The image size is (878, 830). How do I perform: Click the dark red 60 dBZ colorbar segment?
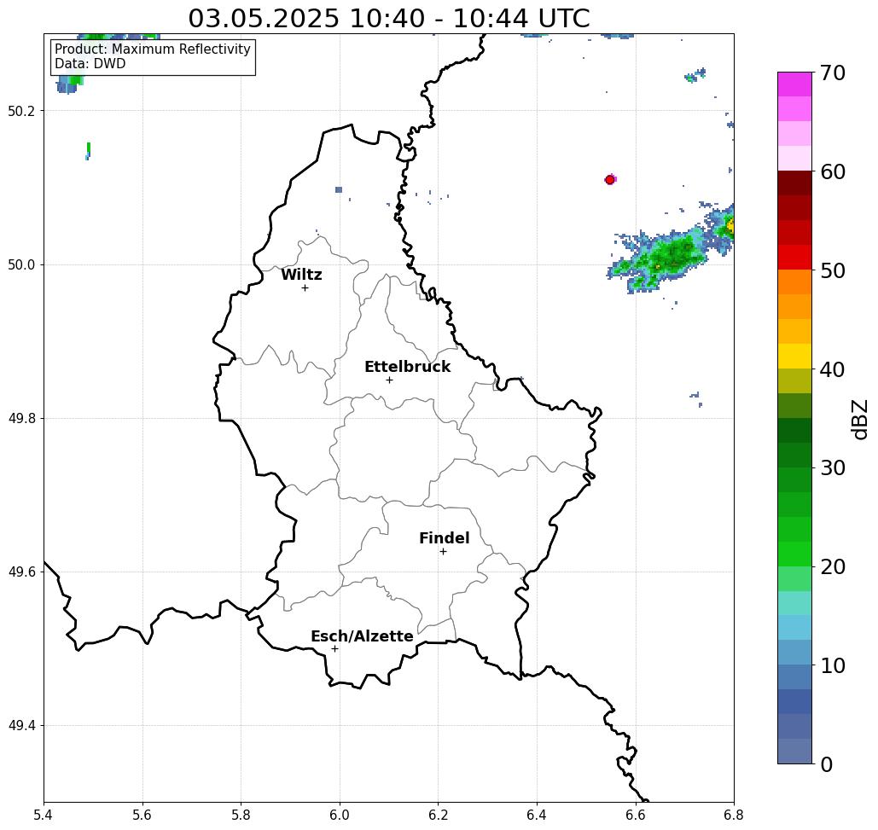pyautogui.click(x=794, y=183)
